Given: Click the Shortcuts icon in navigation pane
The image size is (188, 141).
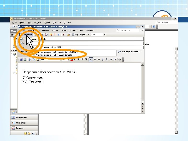Looking at the screenshot, I should [33, 133].
